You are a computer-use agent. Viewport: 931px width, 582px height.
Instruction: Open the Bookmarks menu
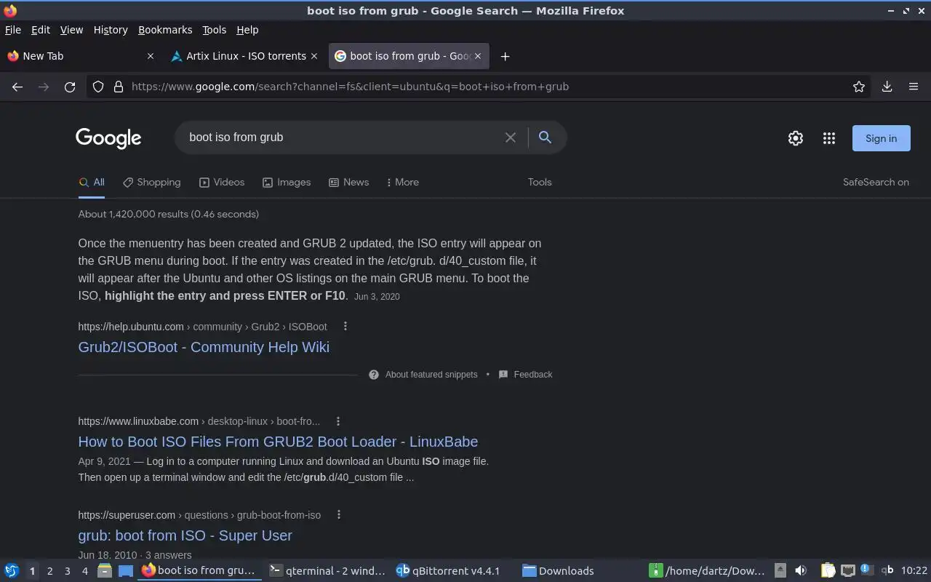[165, 30]
